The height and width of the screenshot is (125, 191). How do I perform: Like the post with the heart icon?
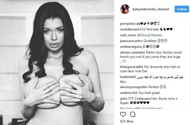tap(123, 115)
